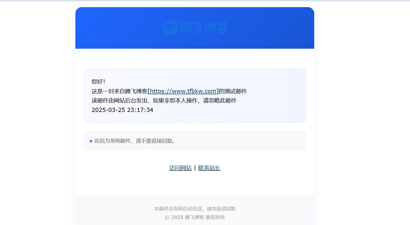Screen dimensions: 410x225
Task: Click the timestamp 2025-03-25 23:17:34
Action: (122, 110)
